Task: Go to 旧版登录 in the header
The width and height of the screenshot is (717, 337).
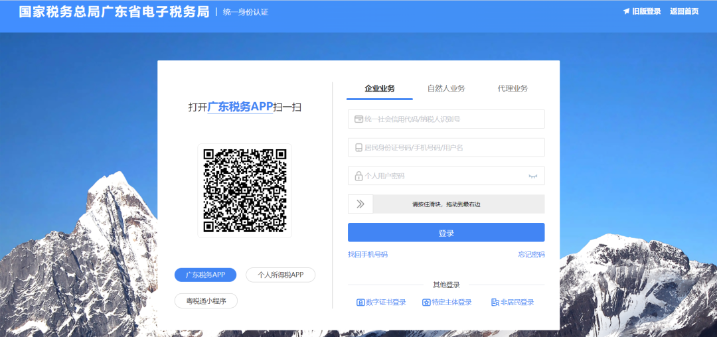Action: pos(647,11)
